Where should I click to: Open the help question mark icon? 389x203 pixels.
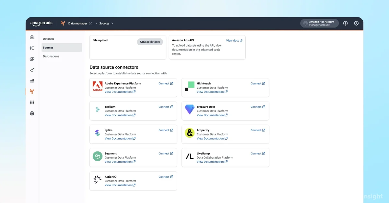click(x=345, y=23)
